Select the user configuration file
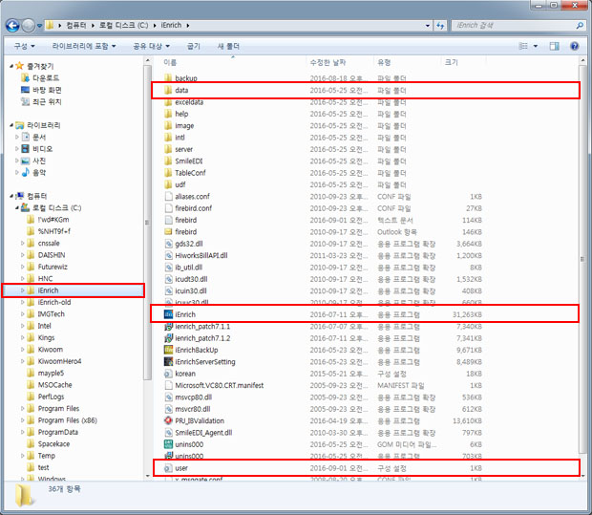Screen dimensions: 592x515 point(181,468)
